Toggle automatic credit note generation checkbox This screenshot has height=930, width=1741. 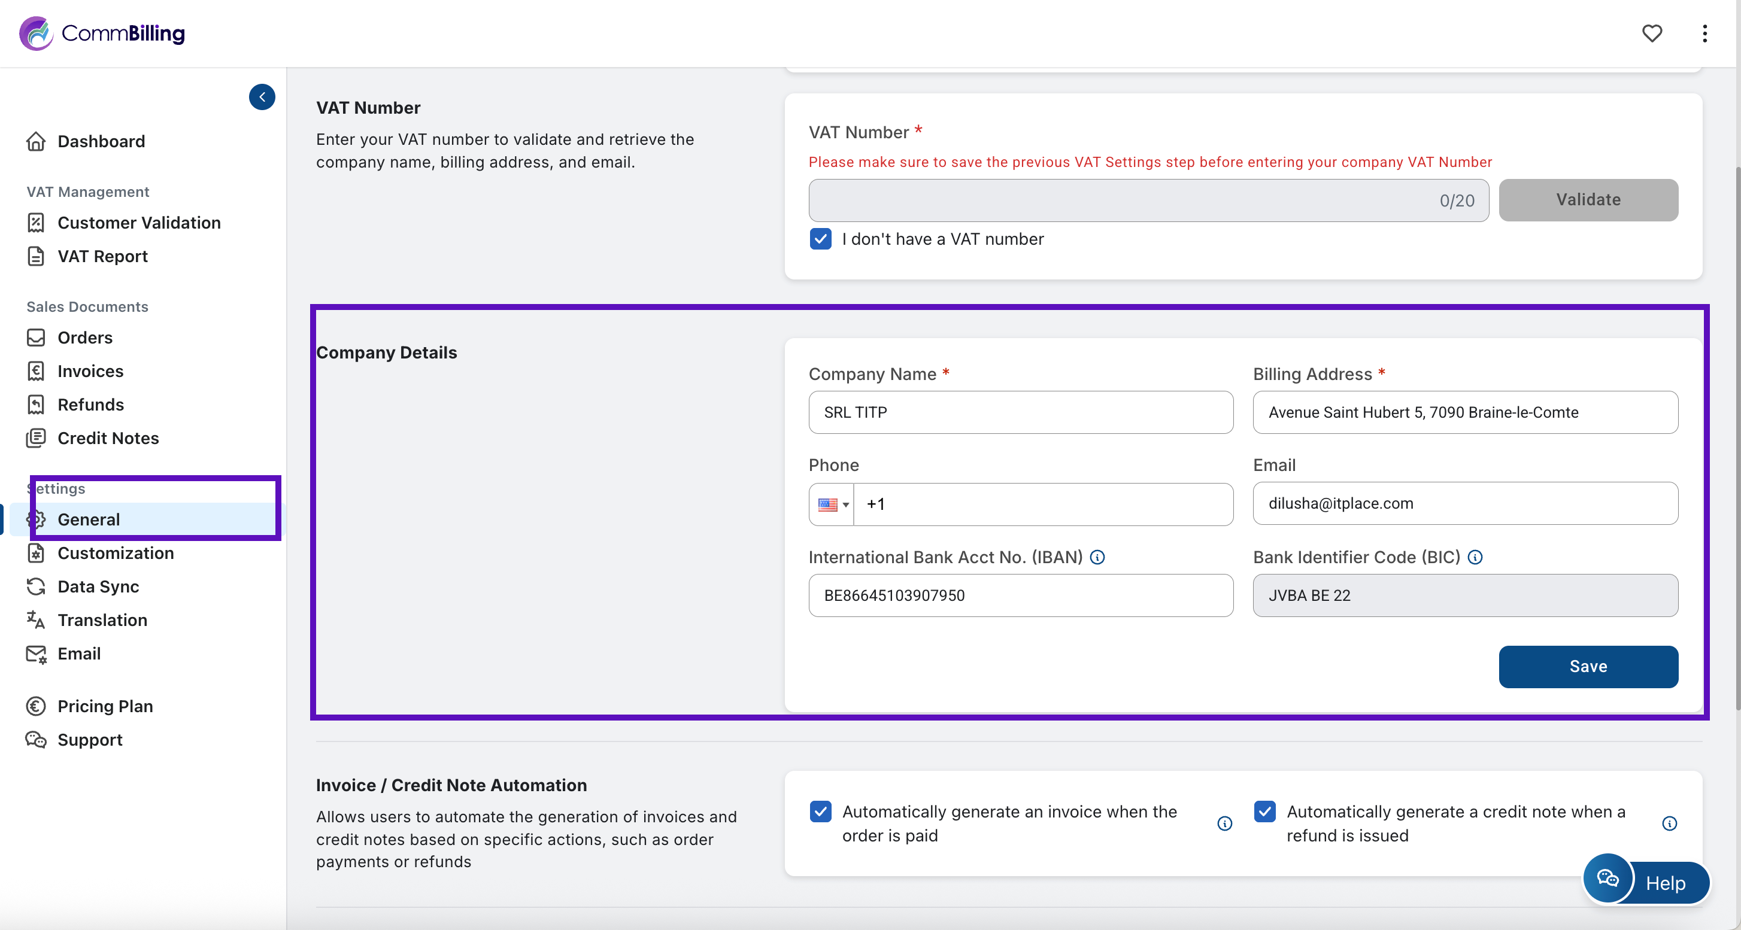(x=1264, y=811)
